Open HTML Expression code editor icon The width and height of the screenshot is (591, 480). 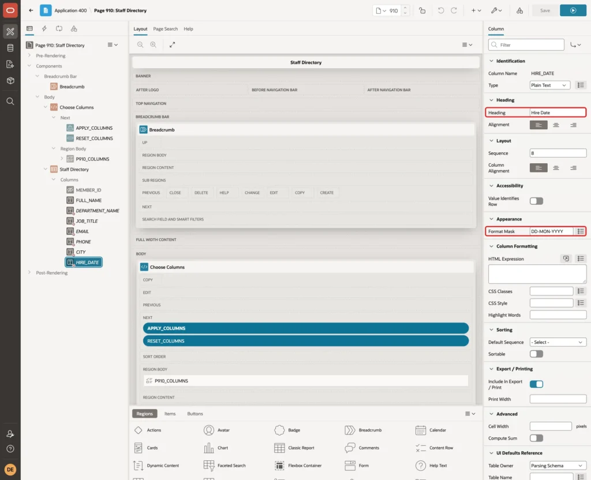tap(566, 258)
